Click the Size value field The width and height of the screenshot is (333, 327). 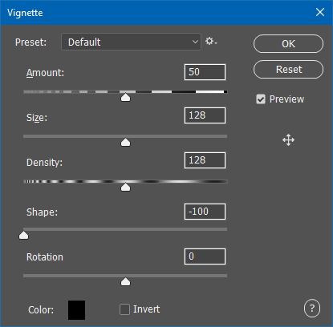(x=205, y=115)
